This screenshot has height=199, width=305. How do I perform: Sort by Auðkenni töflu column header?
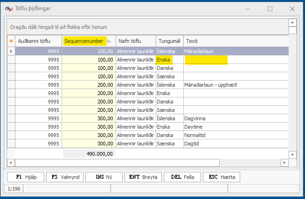tap(39, 41)
